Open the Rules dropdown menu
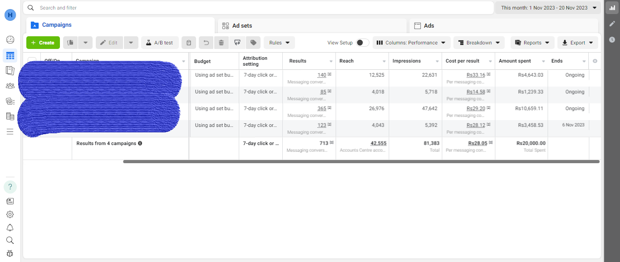This screenshot has height=262, width=620. tap(279, 43)
